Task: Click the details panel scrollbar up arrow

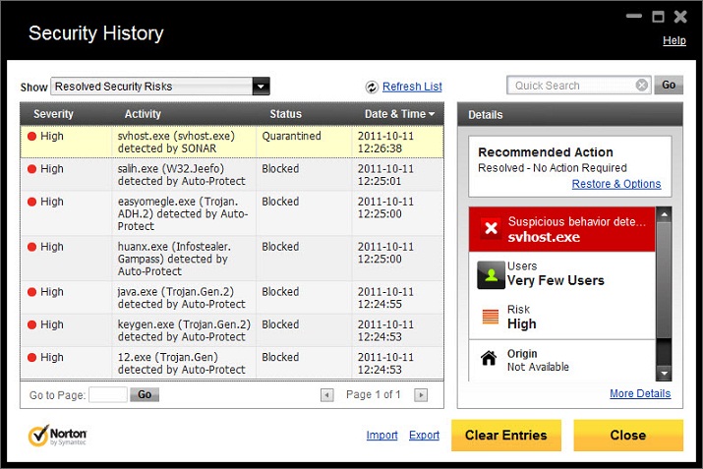Action: 664,214
